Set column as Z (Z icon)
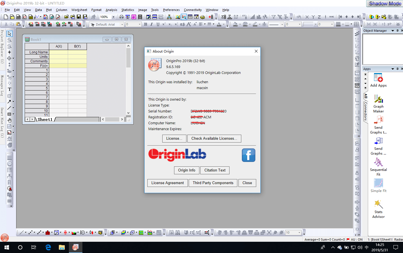This screenshot has width=403, height=253. pyautogui.click(x=319, y=17)
